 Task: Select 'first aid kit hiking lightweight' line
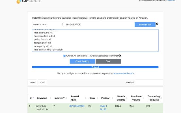tap(49, 50)
